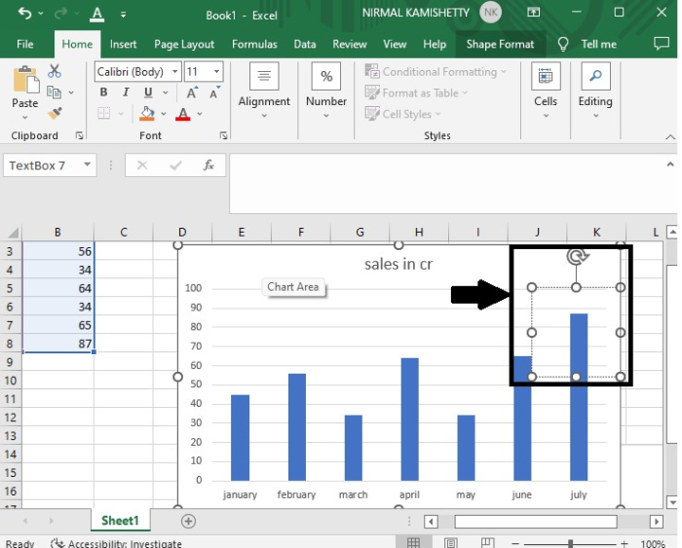Screen dimensions: 682x548
Task: Select the Format Painter brush
Action: point(55,113)
